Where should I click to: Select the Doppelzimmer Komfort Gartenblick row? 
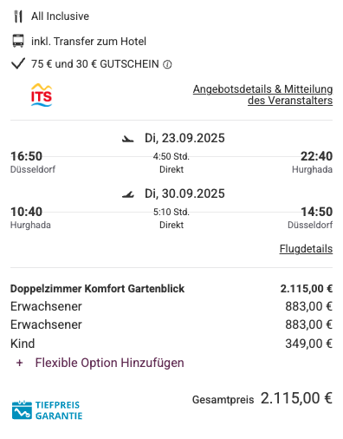coord(171,289)
